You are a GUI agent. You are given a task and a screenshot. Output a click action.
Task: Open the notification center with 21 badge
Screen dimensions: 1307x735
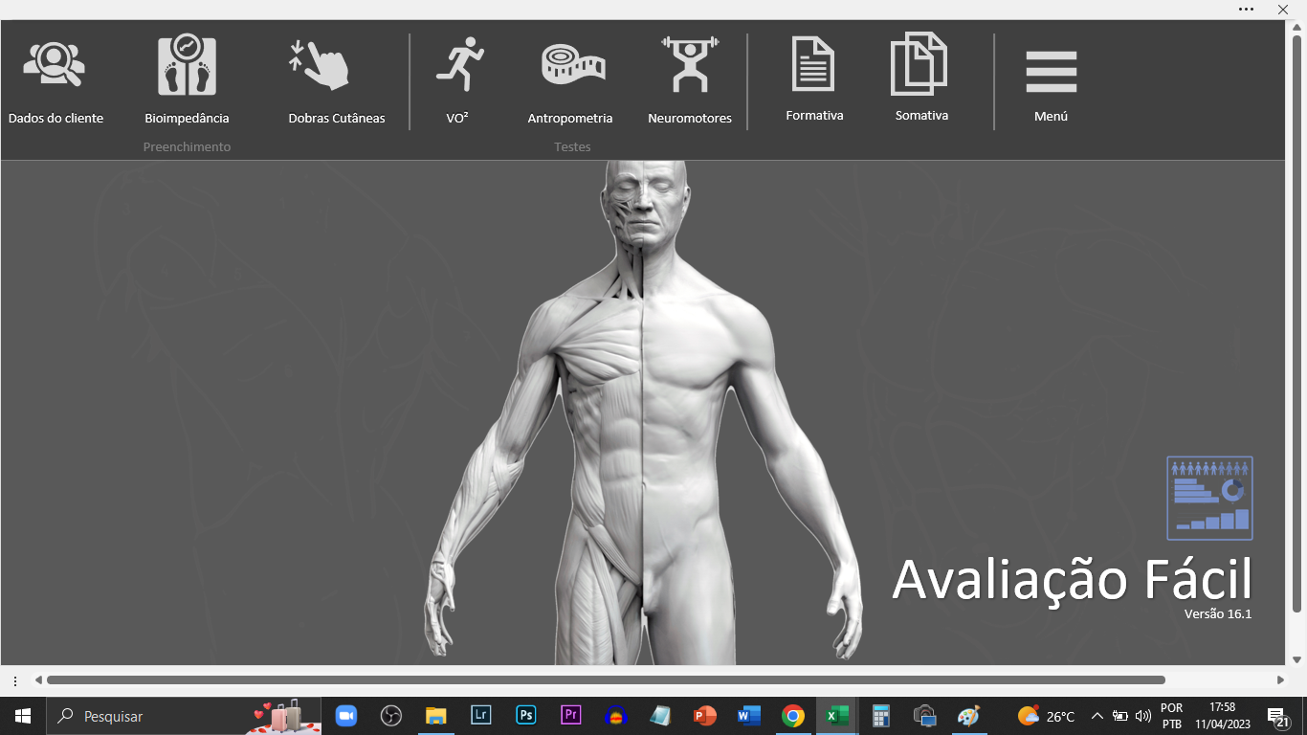click(1277, 716)
